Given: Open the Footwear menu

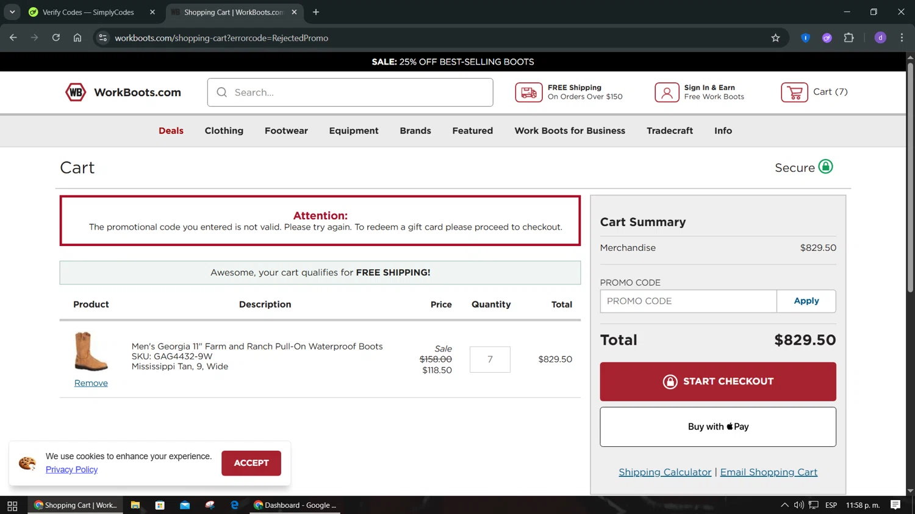Looking at the screenshot, I should click(286, 130).
